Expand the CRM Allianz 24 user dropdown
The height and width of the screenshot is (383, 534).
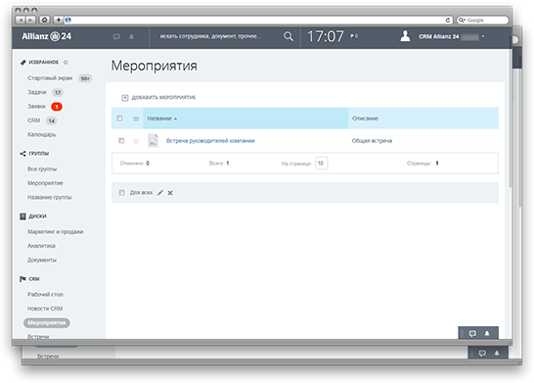483,36
